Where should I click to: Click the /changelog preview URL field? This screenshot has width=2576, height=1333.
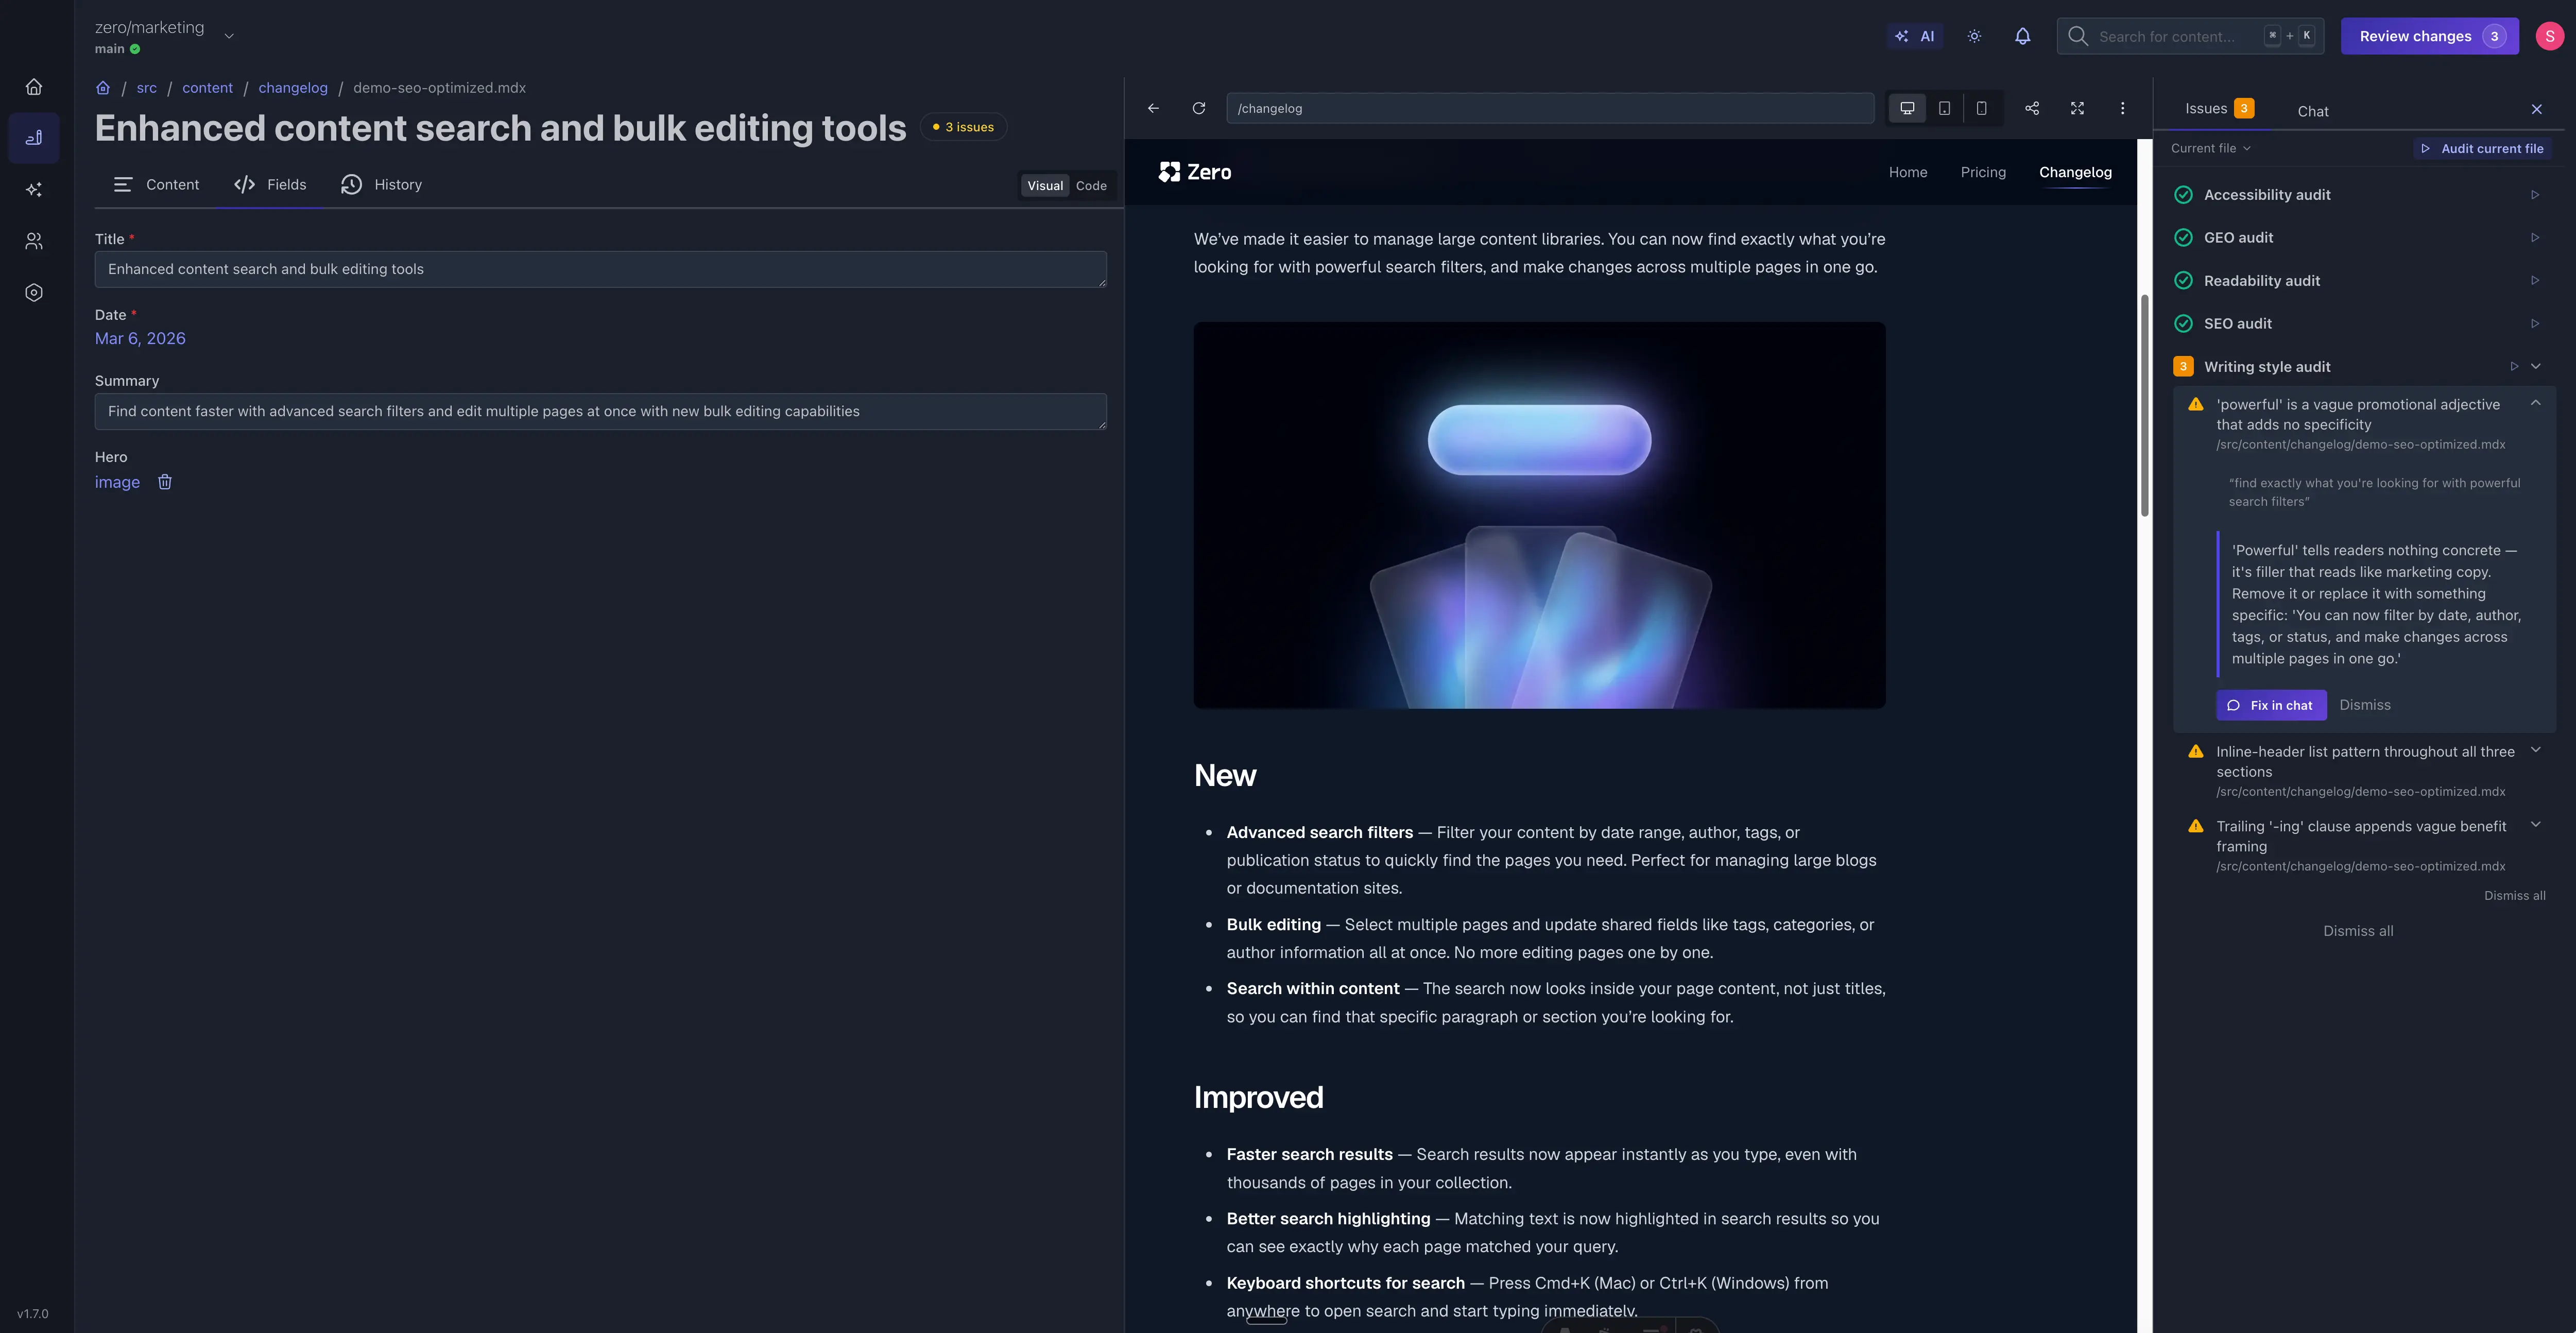point(1550,108)
